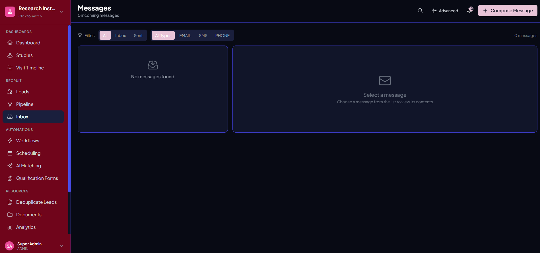Select the All direction filter
Viewport: 540px width, 253px height.
(x=105, y=35)
